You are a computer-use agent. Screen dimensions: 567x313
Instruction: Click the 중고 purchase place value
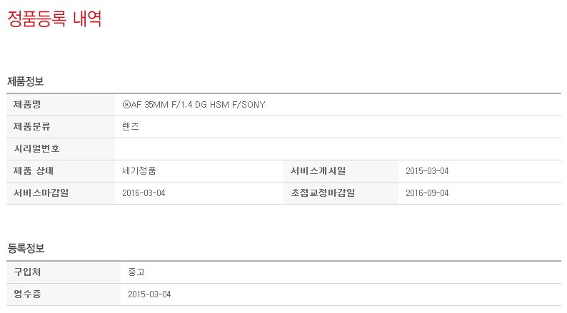pyautogui.click(x=136, y=272)
